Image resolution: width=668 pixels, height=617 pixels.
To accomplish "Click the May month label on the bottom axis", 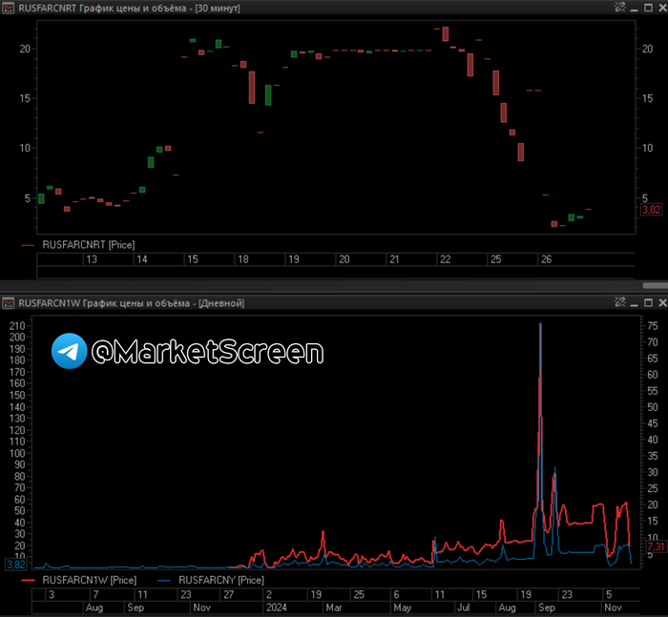I will coord(403,607).
